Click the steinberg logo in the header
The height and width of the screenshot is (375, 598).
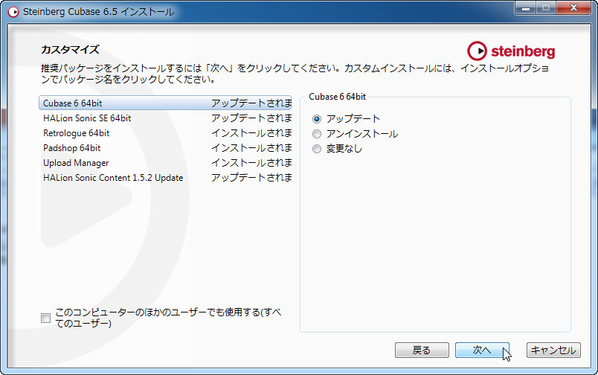point(511,51)
